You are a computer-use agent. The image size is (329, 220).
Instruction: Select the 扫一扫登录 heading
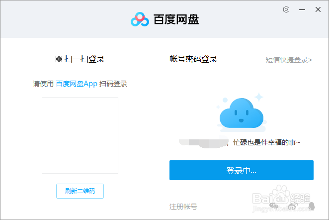click(84, 59)
